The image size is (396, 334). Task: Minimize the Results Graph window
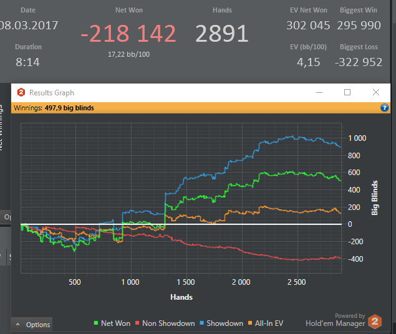[x=319, y=93]
